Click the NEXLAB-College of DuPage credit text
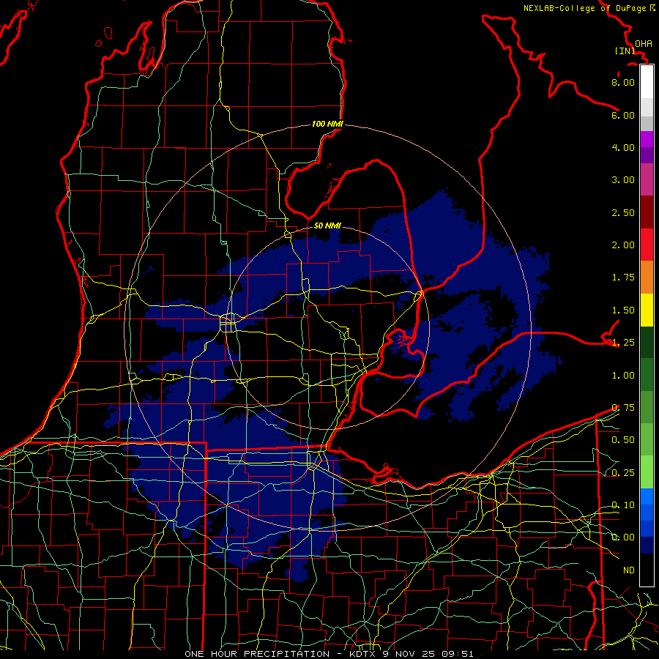659x659 pixels. pyautogui.click(x=584, y=8)
